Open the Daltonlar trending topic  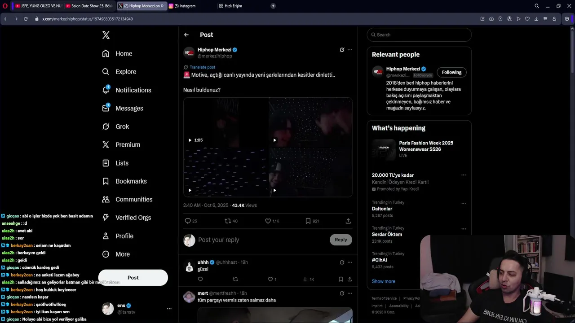point(382,209)
